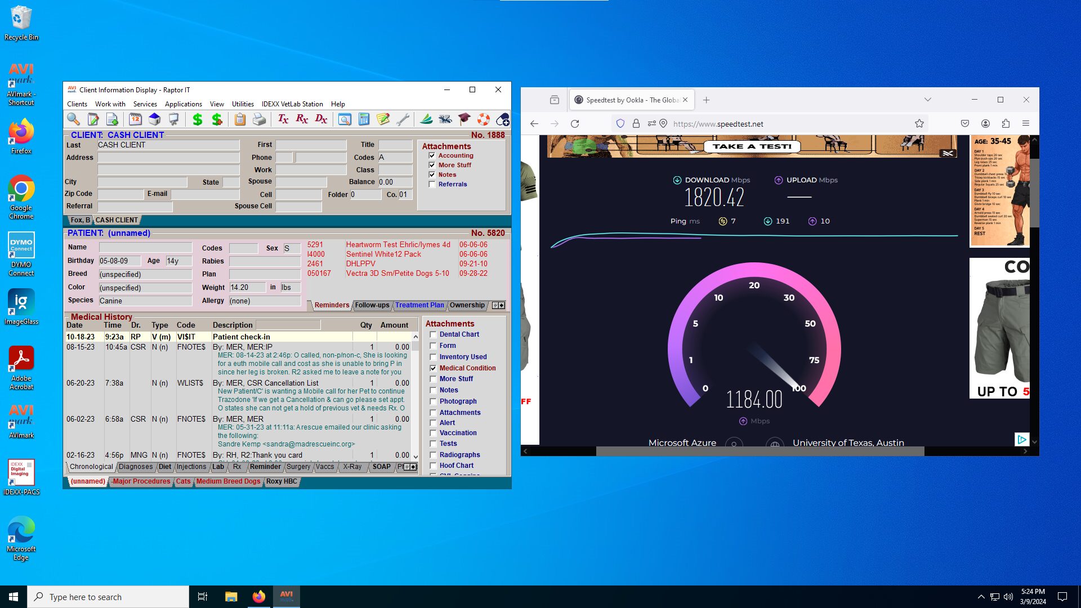Image resolution: width=1081 pixels, height=608 pixels.
Task: Click the Rx prescription toolbar icon
Action: [x=302, y=119]
